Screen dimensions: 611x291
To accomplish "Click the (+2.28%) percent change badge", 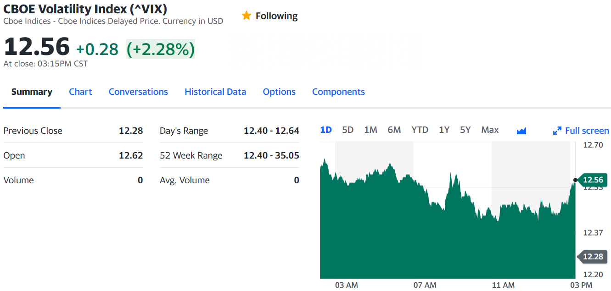I will tap(161, 49).
